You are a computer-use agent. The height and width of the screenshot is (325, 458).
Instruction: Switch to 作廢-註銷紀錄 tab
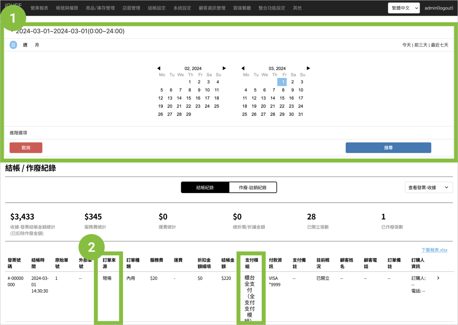pyautogui.click(x=253, y=188)
